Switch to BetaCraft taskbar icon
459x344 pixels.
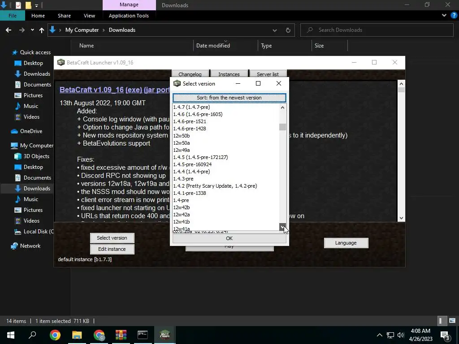tap(165, 335)
